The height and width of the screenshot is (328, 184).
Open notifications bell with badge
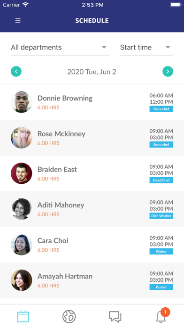click(162, 316)
